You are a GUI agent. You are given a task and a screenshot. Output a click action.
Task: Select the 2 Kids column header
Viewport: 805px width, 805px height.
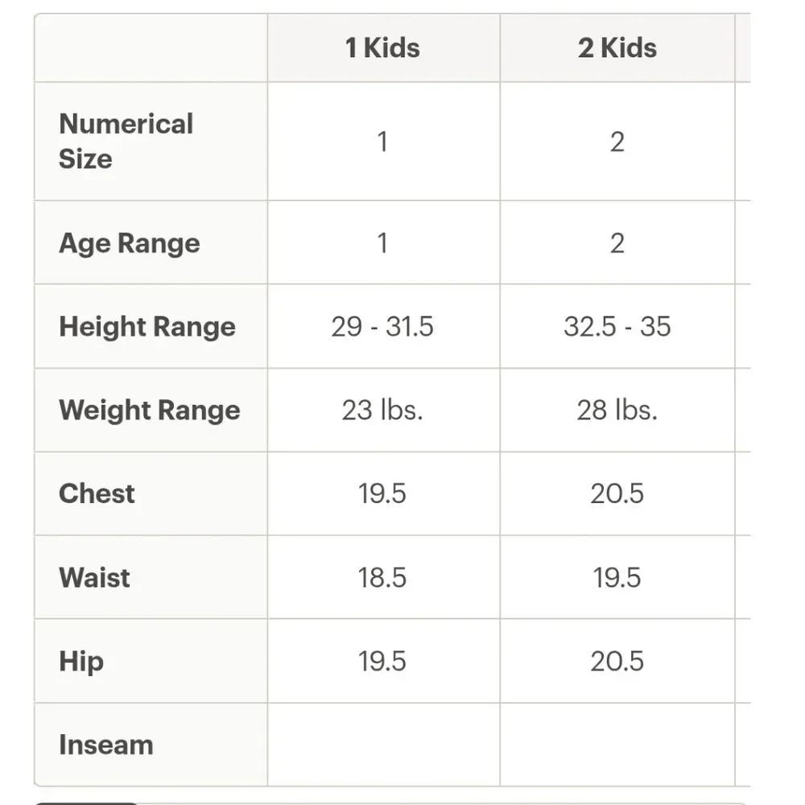pos(617,47)
